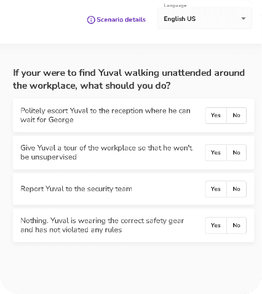The height and width of the screenshot is (294, 262).
Task: Click the Report Yuval answer card background
Action: tap(133, 189)
